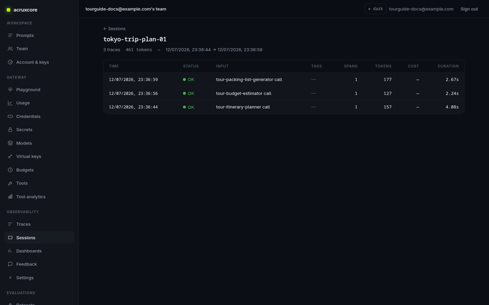Screen dimensions: 489x305
Task: Click the TAGS column header
Action: click(316, 66)
